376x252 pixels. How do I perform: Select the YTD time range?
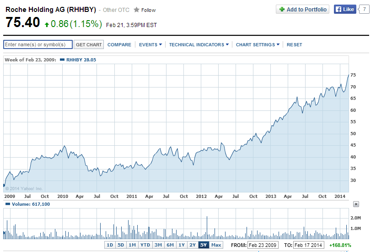(x=145, y=245)
